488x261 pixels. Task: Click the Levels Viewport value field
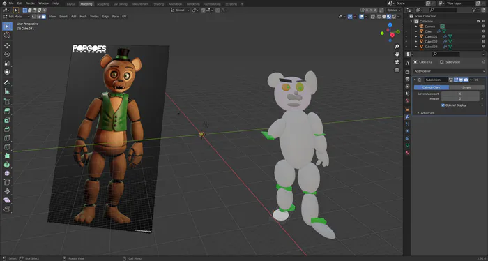(460, 94)
